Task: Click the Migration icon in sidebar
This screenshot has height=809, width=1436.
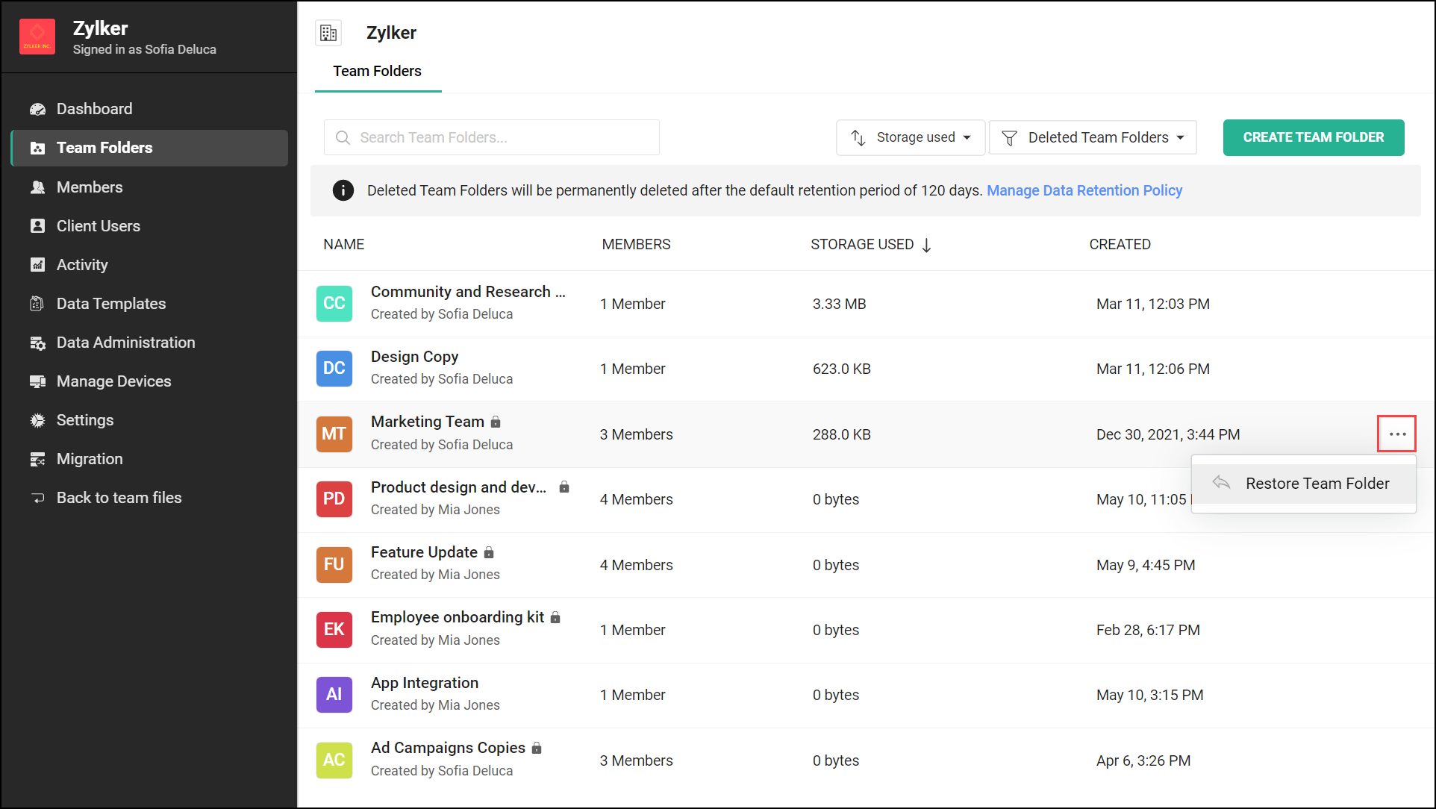Action: point(37,459)
